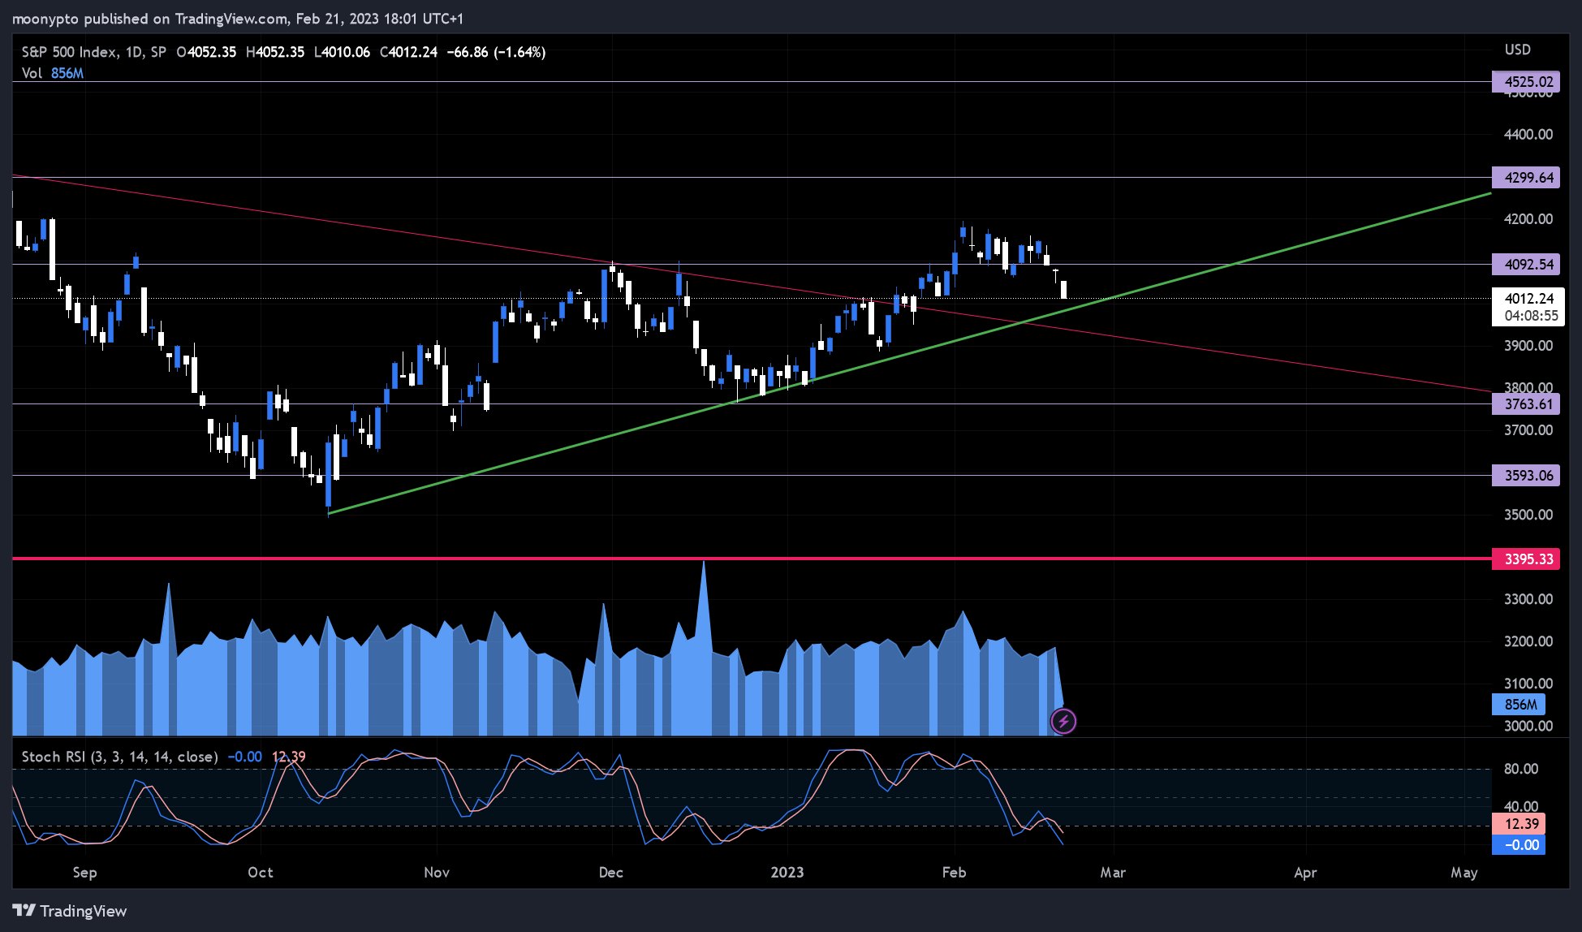Screen dimensions: 1582x932
Task: Click the countdown timer 04:08:55
Action: (x=1531, y=316)
